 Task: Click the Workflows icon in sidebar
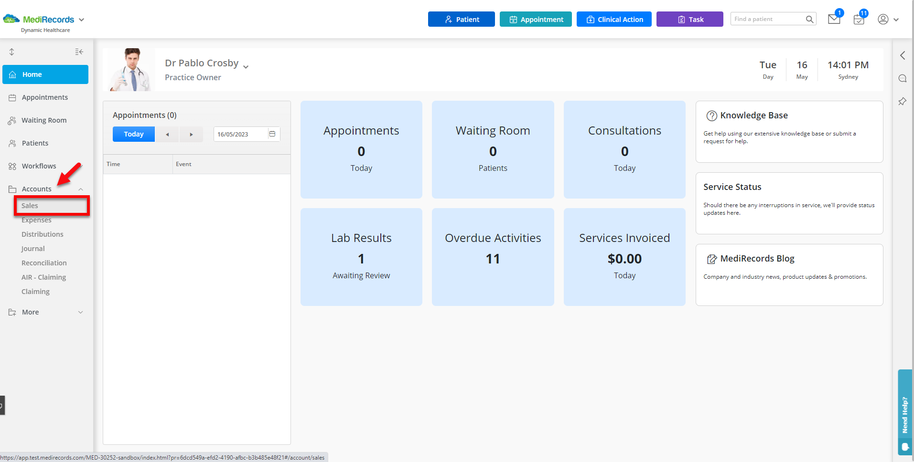point(12,166)
